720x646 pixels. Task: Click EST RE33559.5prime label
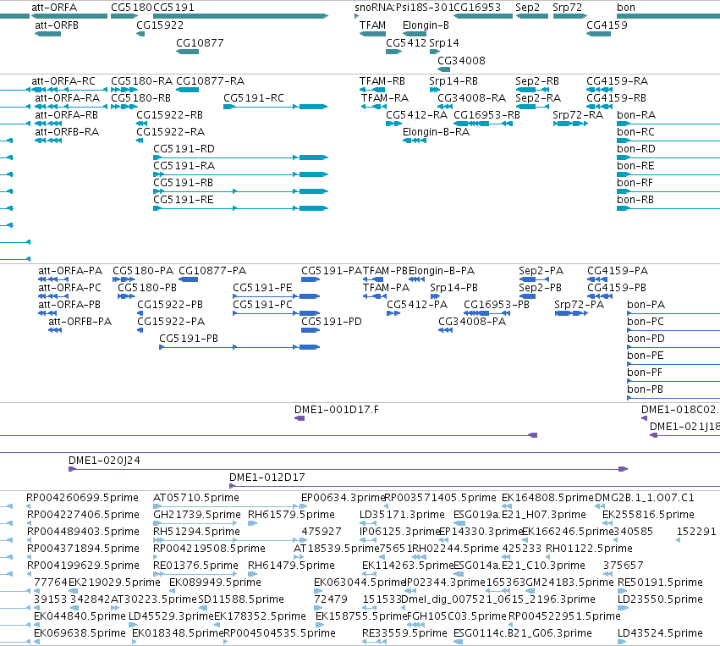click(404, 633)
